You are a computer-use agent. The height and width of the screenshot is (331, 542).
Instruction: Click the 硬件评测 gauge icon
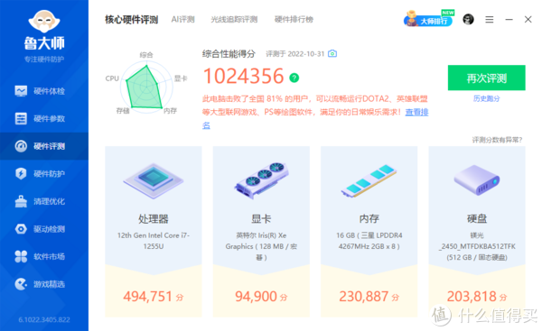[x=21, y=146]
